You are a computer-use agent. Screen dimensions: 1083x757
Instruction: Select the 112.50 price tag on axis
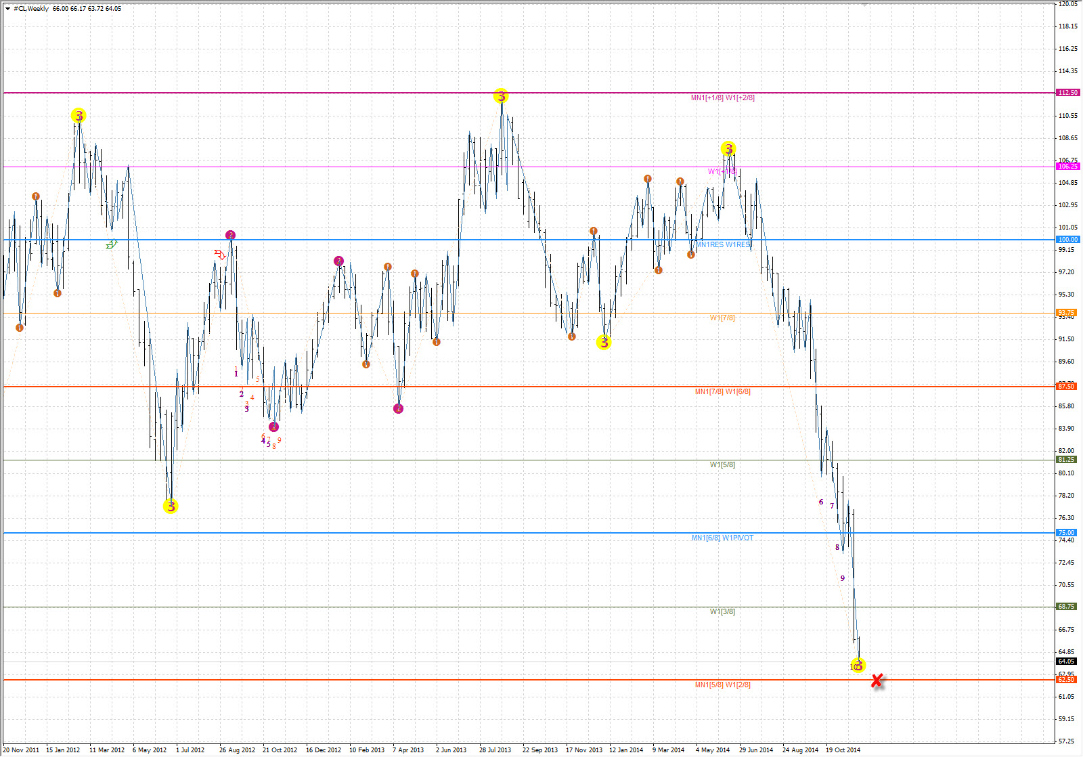coord(1067,93)
